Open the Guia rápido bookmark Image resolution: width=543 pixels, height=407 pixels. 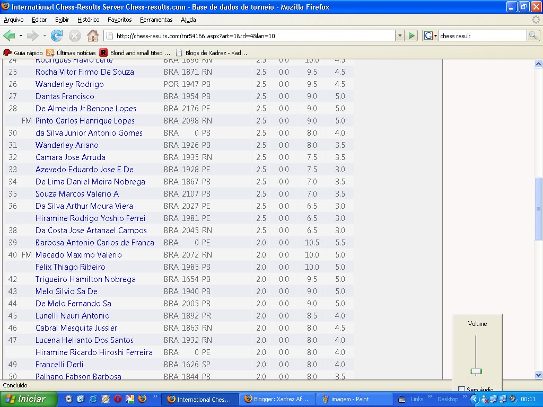pos(23,53)
